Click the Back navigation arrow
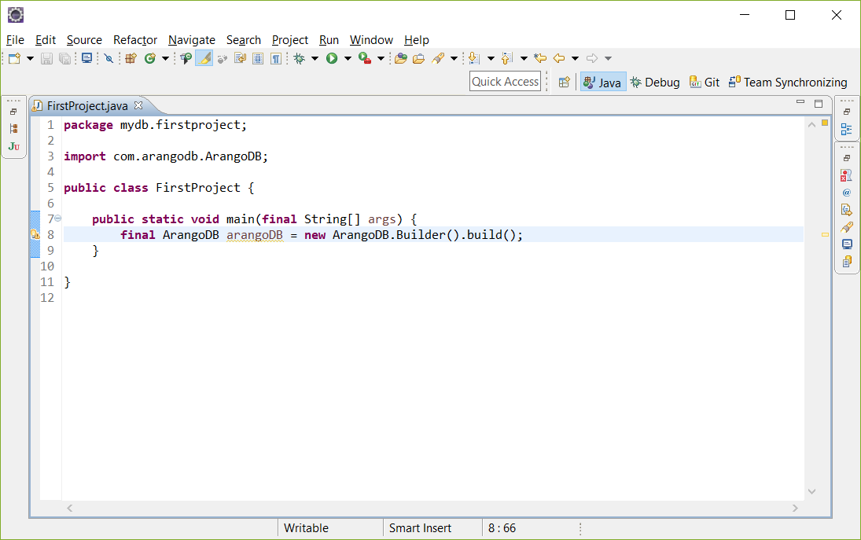The width and height of the screenshot is (861, 540). (559, 58)
